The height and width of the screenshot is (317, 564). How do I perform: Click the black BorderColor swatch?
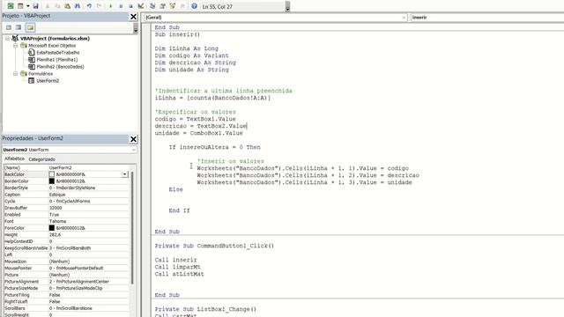[x=52, y=181]
